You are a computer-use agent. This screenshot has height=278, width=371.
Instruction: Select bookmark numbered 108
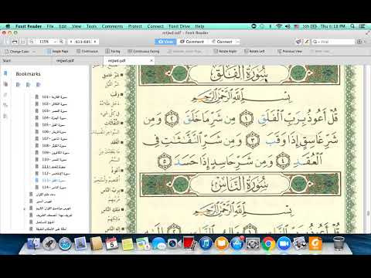pyautogui.click(x=54, y=146)
